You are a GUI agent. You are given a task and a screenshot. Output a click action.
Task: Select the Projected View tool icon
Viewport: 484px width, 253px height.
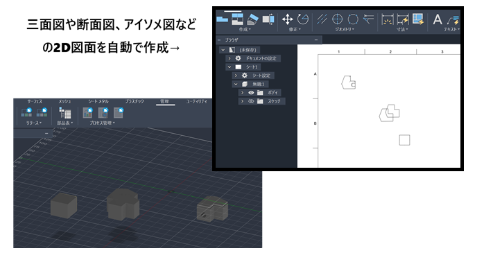point(237,19)
